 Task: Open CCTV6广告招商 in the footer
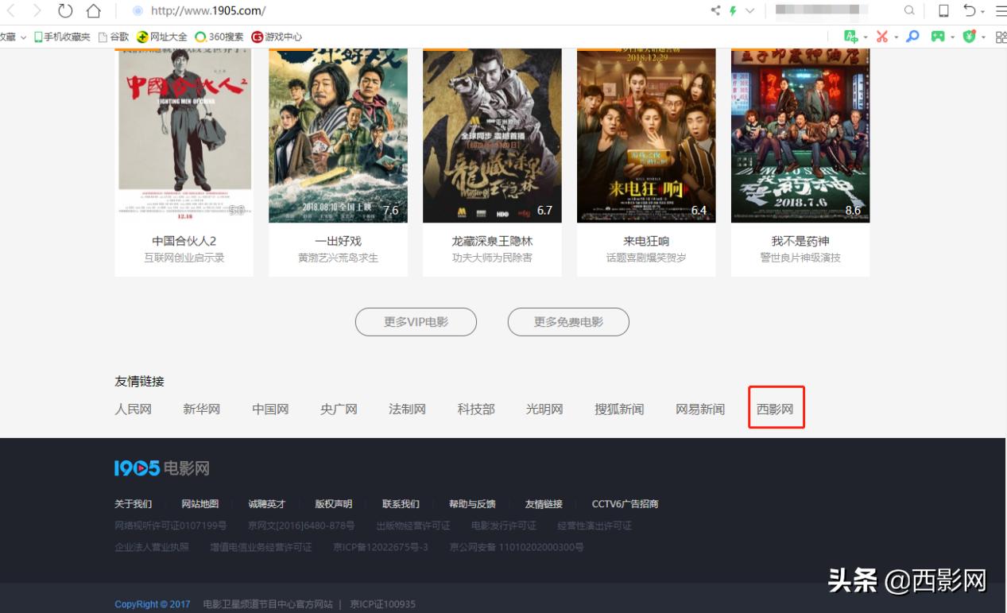625,504
